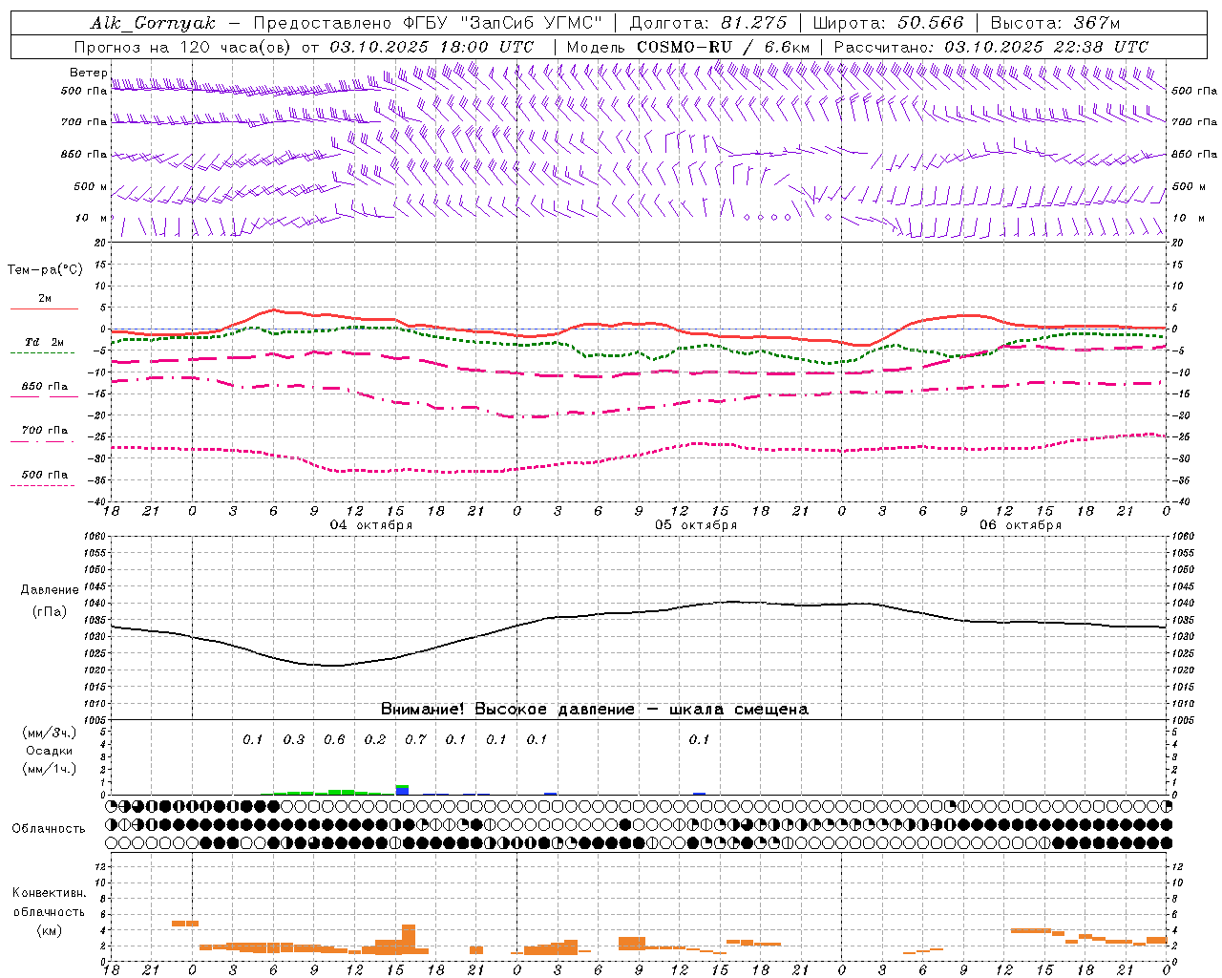
Task: Click the Широта: 50.566 value
Action: pos(888,23)
